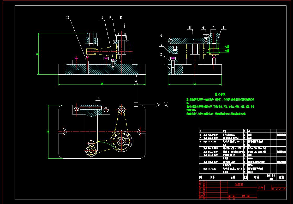Click callout number 7 above the side view
Viewport: 293px width, 204px height.
213,28
